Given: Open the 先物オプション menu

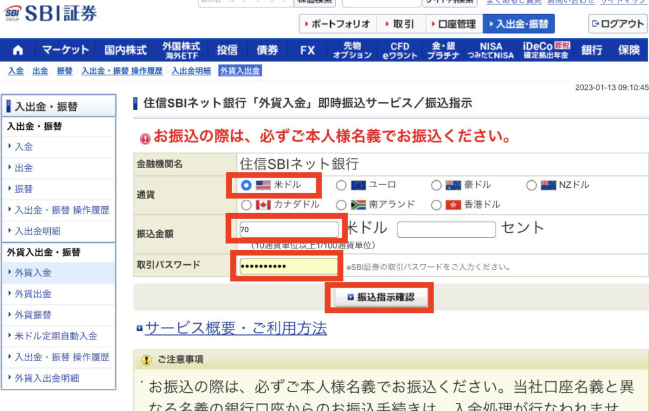Looking at the screenshot, I should (x=352, y=51).
